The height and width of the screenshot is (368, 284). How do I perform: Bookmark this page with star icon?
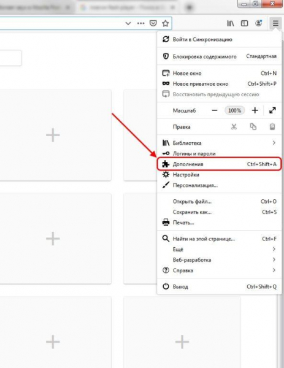(x=166, y=23)
